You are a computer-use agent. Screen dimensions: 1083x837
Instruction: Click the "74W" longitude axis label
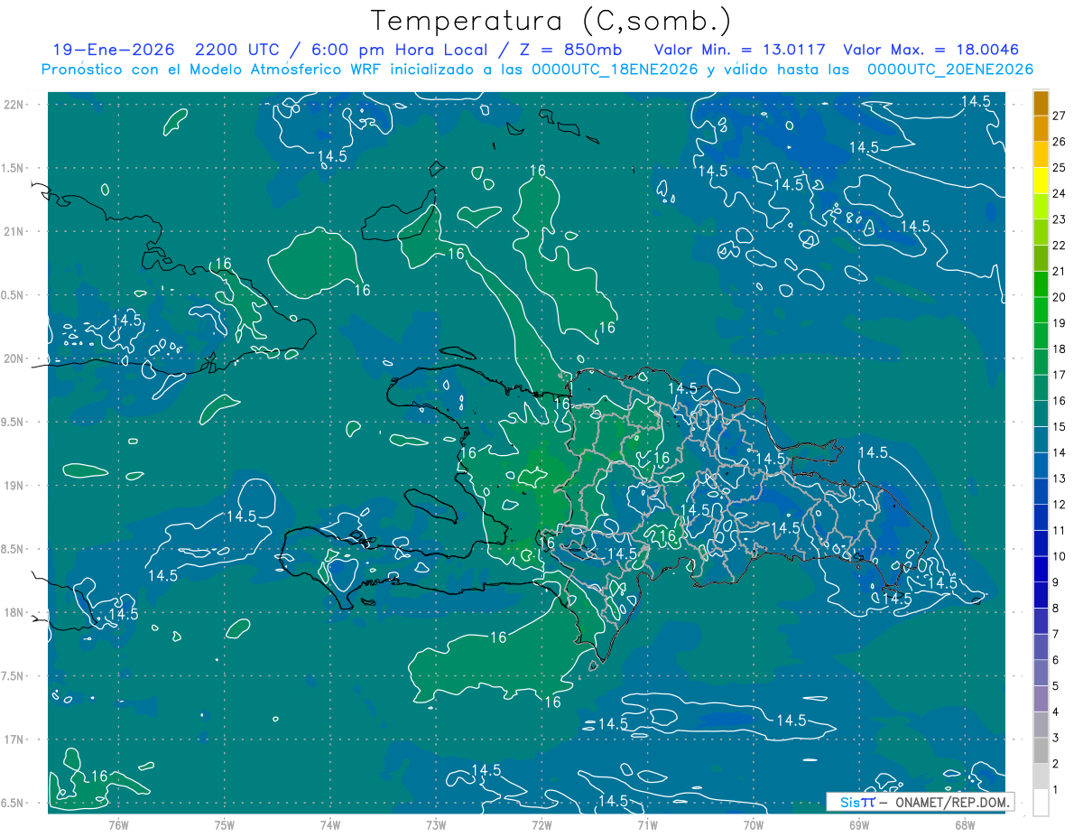[330, 824]
